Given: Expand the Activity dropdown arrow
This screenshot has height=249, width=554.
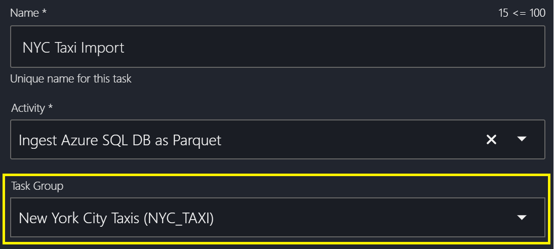Looking at the screenshot, I should point(522,140).
